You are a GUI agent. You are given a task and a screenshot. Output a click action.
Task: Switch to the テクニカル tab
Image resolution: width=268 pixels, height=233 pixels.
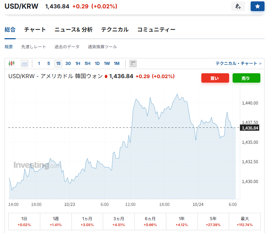pos(115,30)
